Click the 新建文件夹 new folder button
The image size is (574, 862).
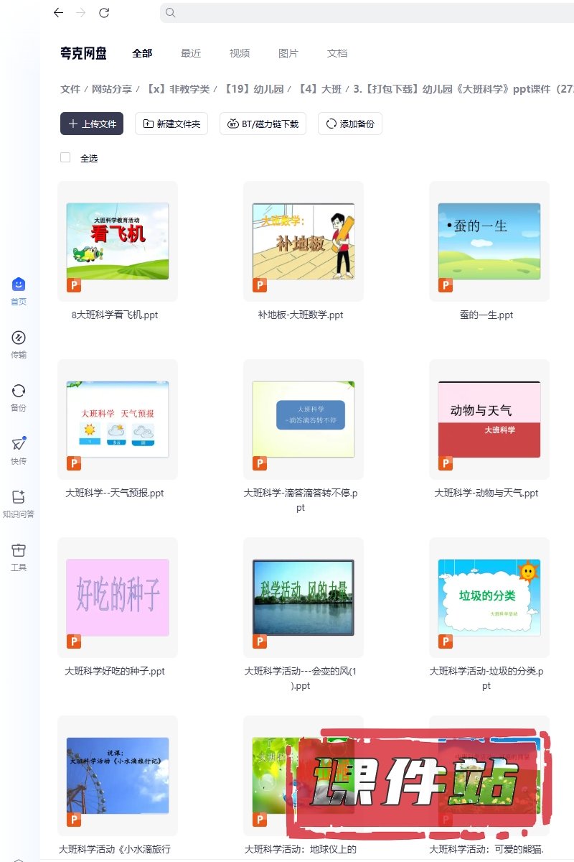171,124
